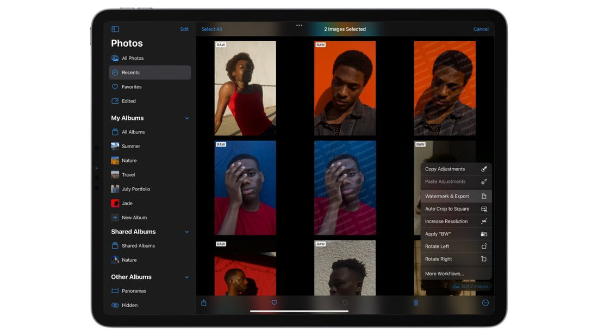Open the Jade album

pyautogui.click(x=149, y=204)
